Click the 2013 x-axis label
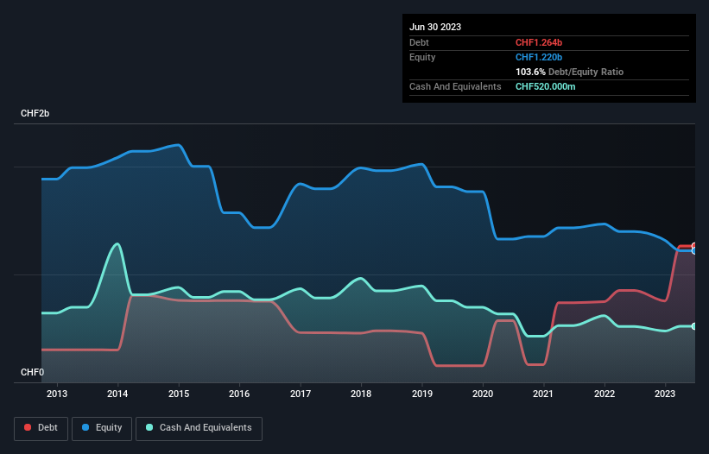 [x=57, y=394]
